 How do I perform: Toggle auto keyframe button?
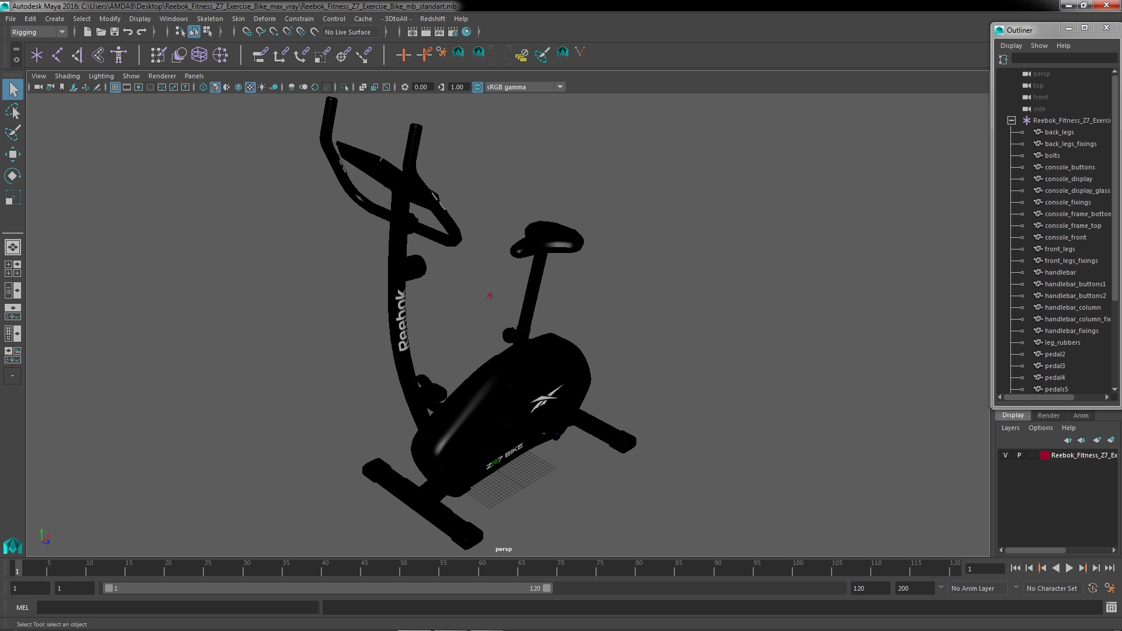(1092, 588)
